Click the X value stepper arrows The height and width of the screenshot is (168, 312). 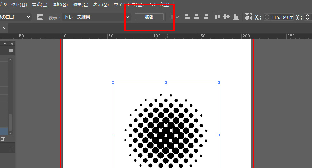[266, 17]
